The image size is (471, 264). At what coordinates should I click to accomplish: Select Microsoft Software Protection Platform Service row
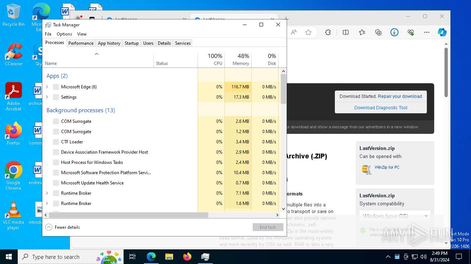coord(162,173)
